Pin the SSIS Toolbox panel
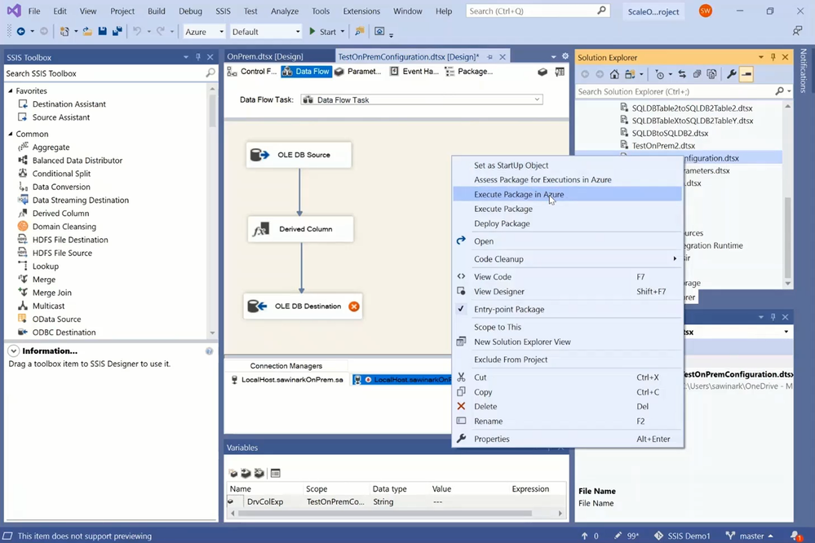 pyautogui.click(x=198, y=57)
